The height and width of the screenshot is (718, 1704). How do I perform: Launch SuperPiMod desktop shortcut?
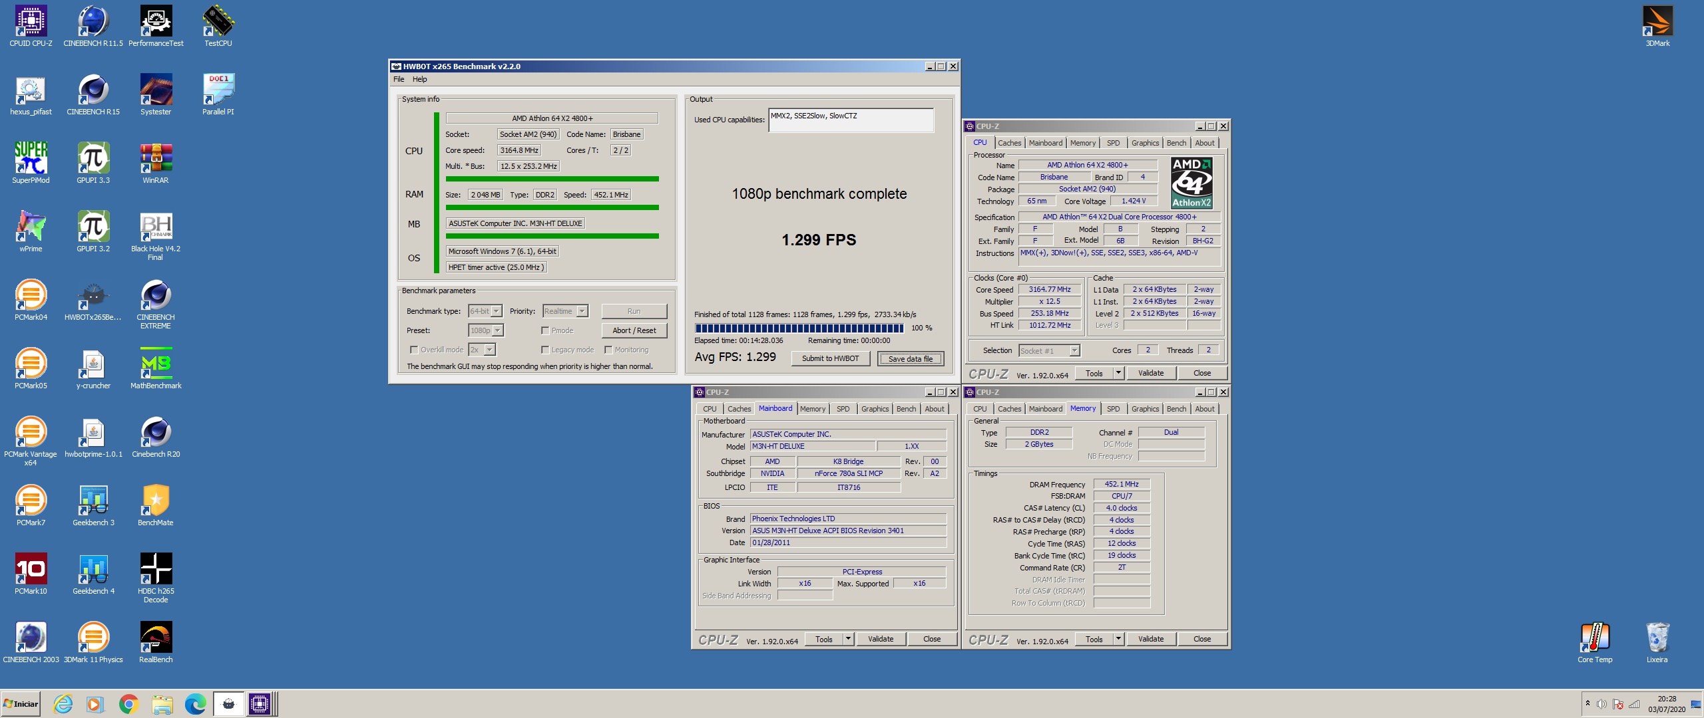coord(31,162)
